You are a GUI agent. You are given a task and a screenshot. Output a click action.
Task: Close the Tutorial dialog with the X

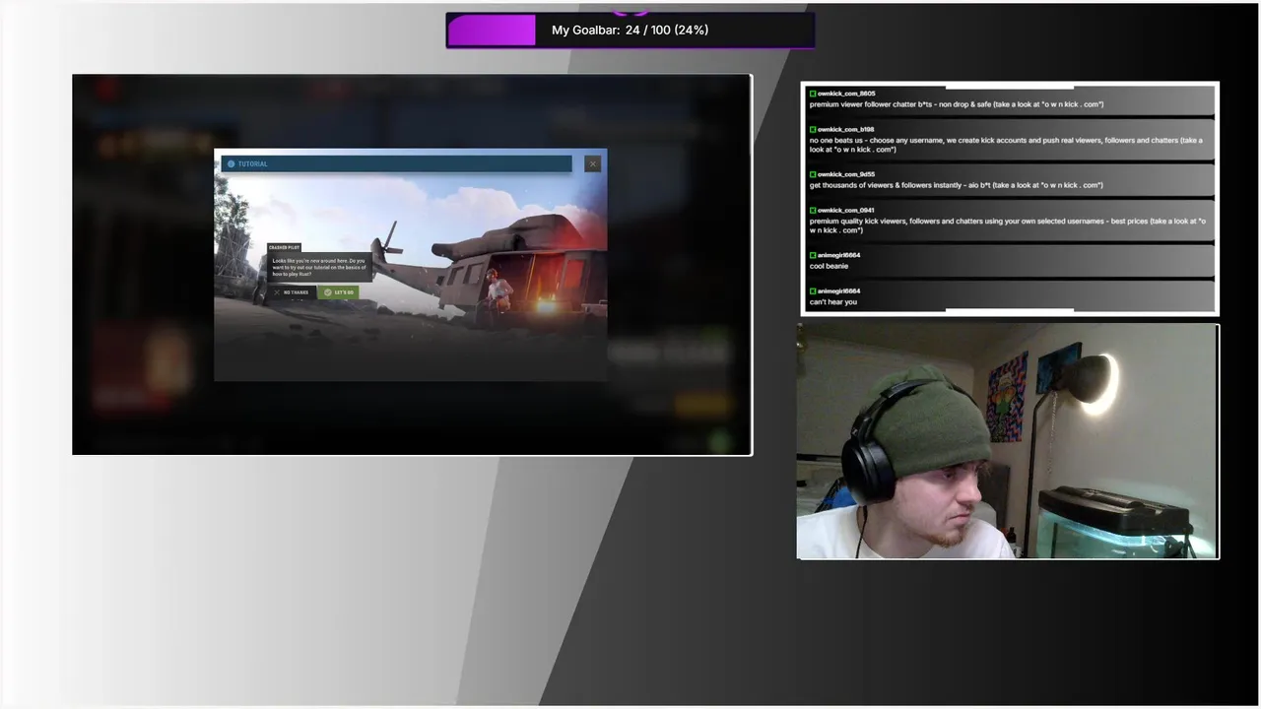point(592,163)
